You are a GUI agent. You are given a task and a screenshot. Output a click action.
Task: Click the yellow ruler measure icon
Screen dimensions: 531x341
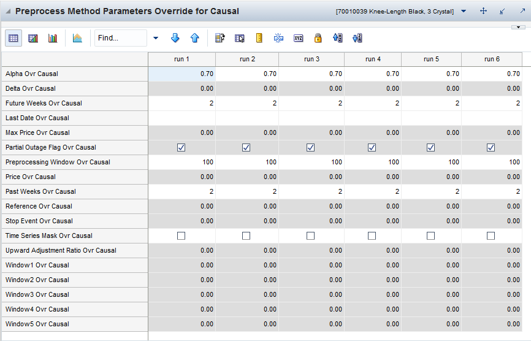(x=259, y=38)
